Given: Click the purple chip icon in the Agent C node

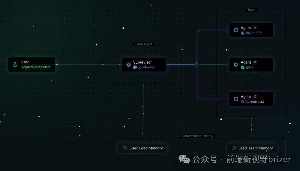Looking at the screenshot, I should point(236,99).
